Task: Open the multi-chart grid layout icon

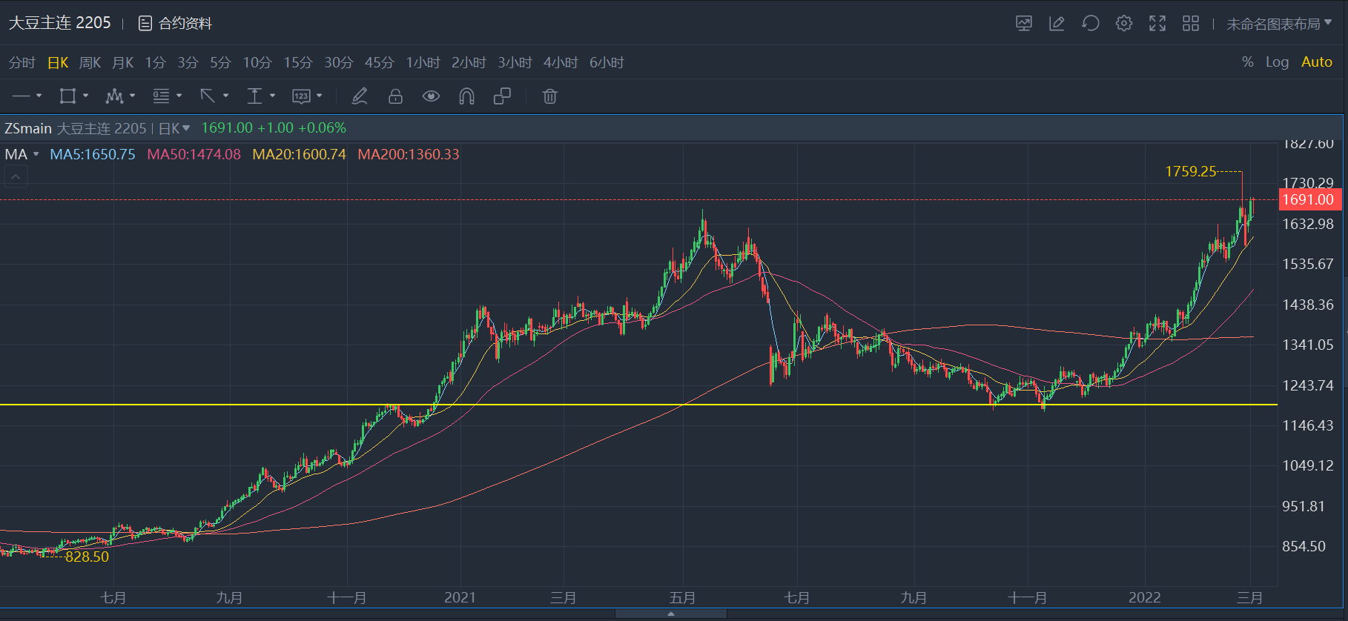Action: [x=1190, y=24]
